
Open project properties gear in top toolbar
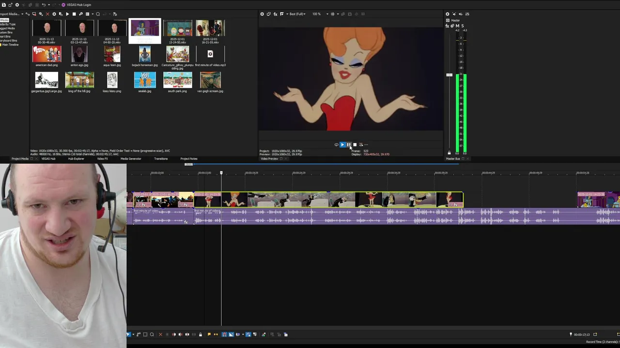pyautogui.click(x=17, y=5)
